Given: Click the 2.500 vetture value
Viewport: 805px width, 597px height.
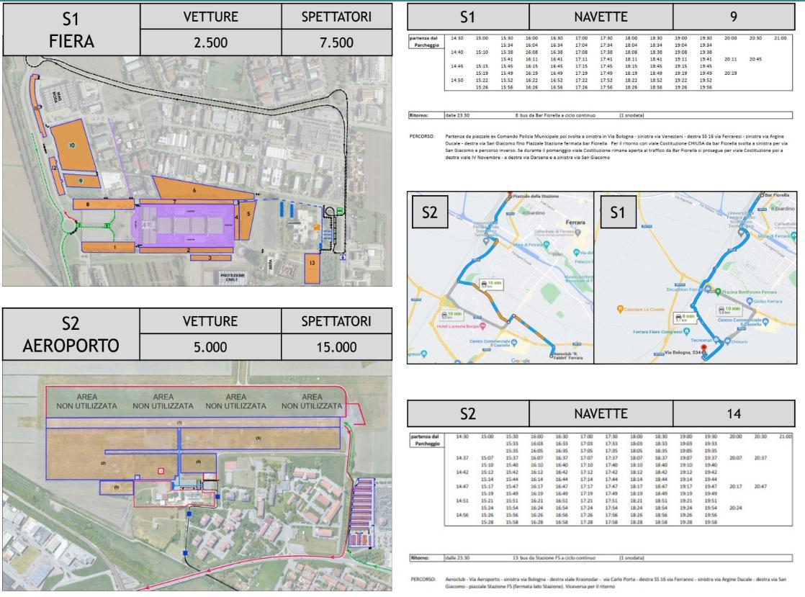Looking at the screenshot, I should [210, 42].
